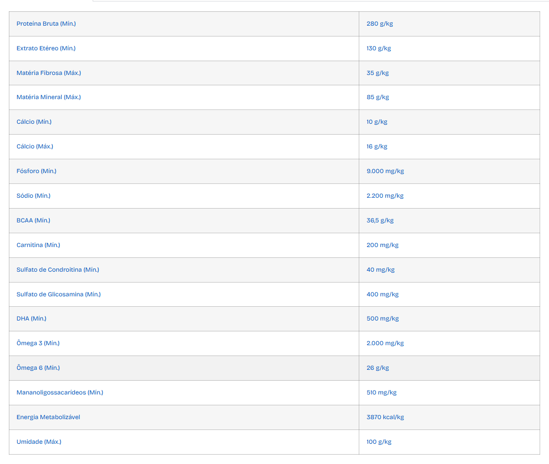The width and height of the screenshot is (549, 464).
Task: Click the Cálcio (Máx.) label
Action: (x=34, y=146)
